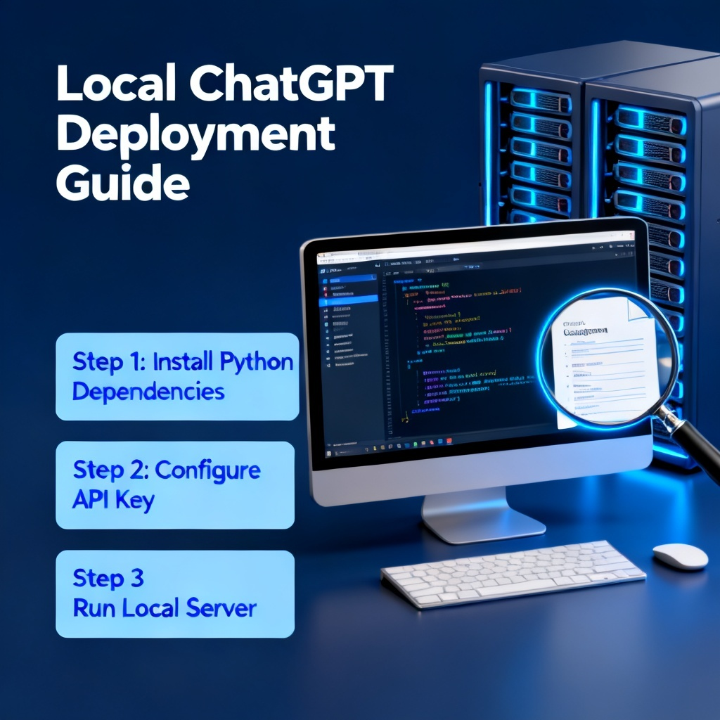
Task: Click the red icon in the monitor's taskbar
Action: [449, 442]
